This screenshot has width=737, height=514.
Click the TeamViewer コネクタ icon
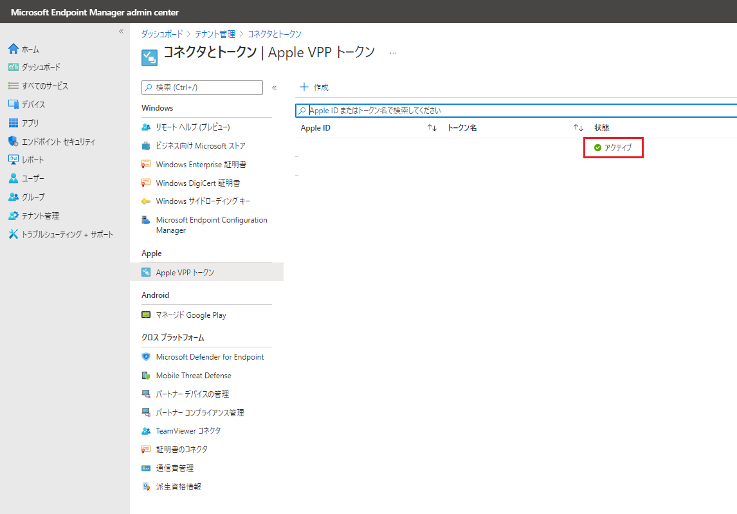(146, 431)
